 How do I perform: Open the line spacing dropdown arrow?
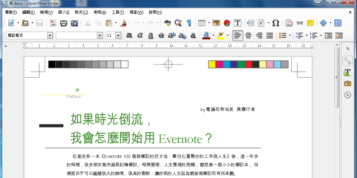tap(290, 35)
